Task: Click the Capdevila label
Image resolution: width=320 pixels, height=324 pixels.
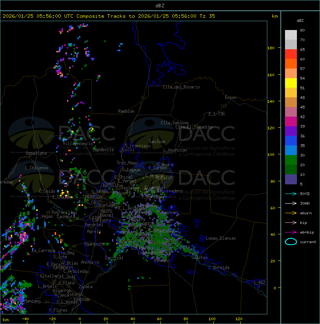Action: (x=103, y=150)
